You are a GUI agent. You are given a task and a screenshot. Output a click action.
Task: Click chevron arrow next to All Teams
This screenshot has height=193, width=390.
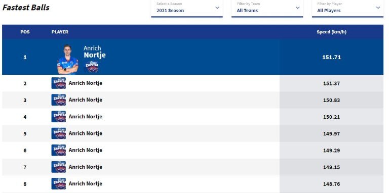pyautogui.click(x=298, y=8)
